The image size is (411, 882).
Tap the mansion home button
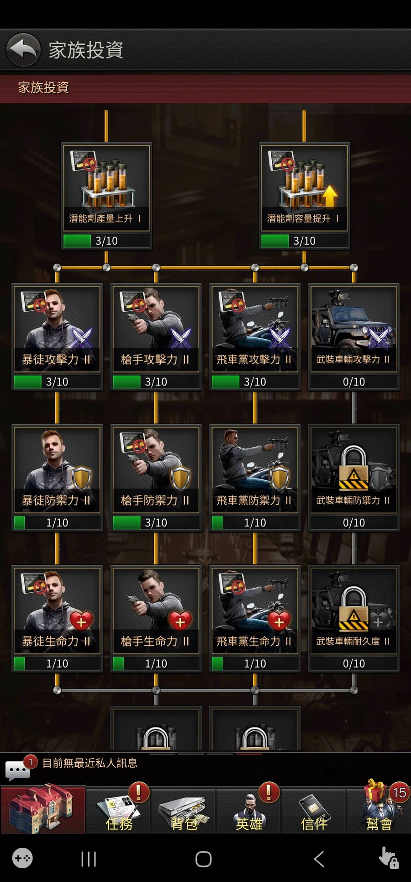(43, 810)
